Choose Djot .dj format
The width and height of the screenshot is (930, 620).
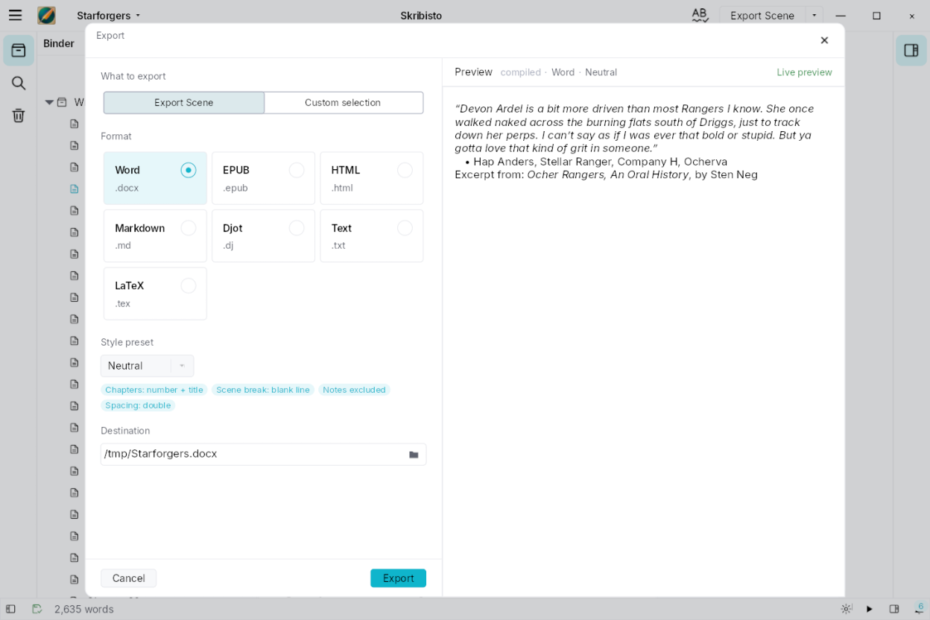(x=263, y=235)
